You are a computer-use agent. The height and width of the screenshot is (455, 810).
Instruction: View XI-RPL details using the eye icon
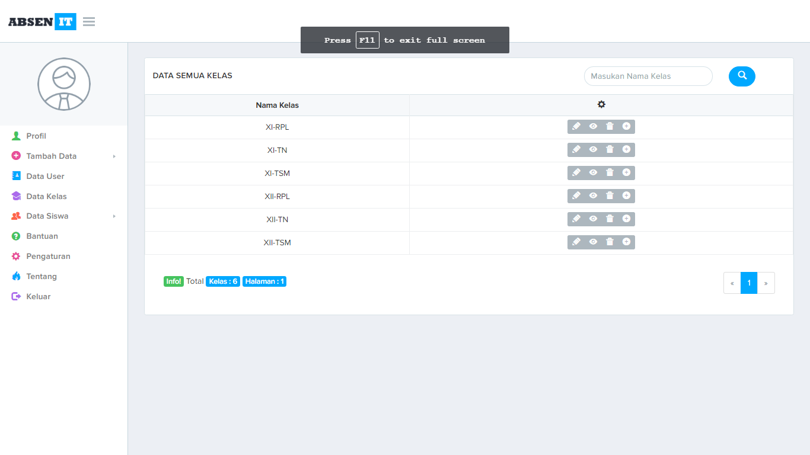point(593,126)
